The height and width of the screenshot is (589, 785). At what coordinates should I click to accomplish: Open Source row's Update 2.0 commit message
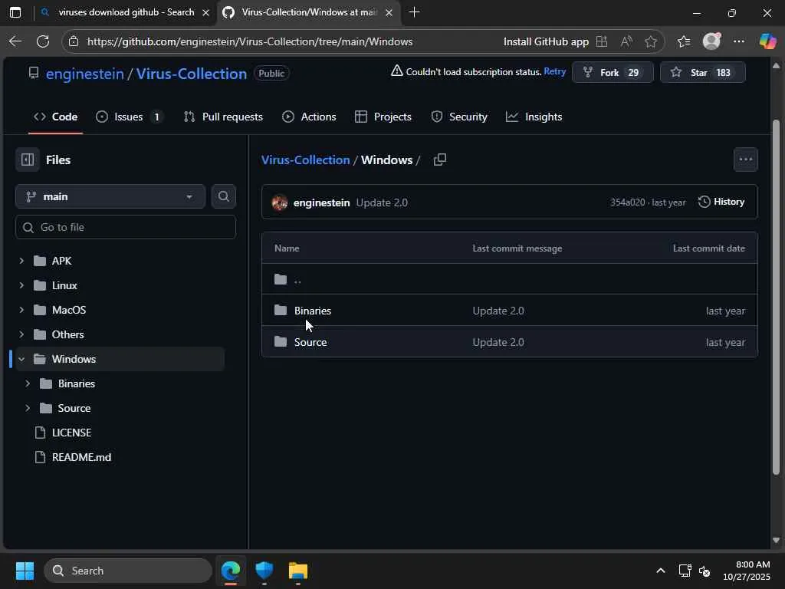coord(498,342)
